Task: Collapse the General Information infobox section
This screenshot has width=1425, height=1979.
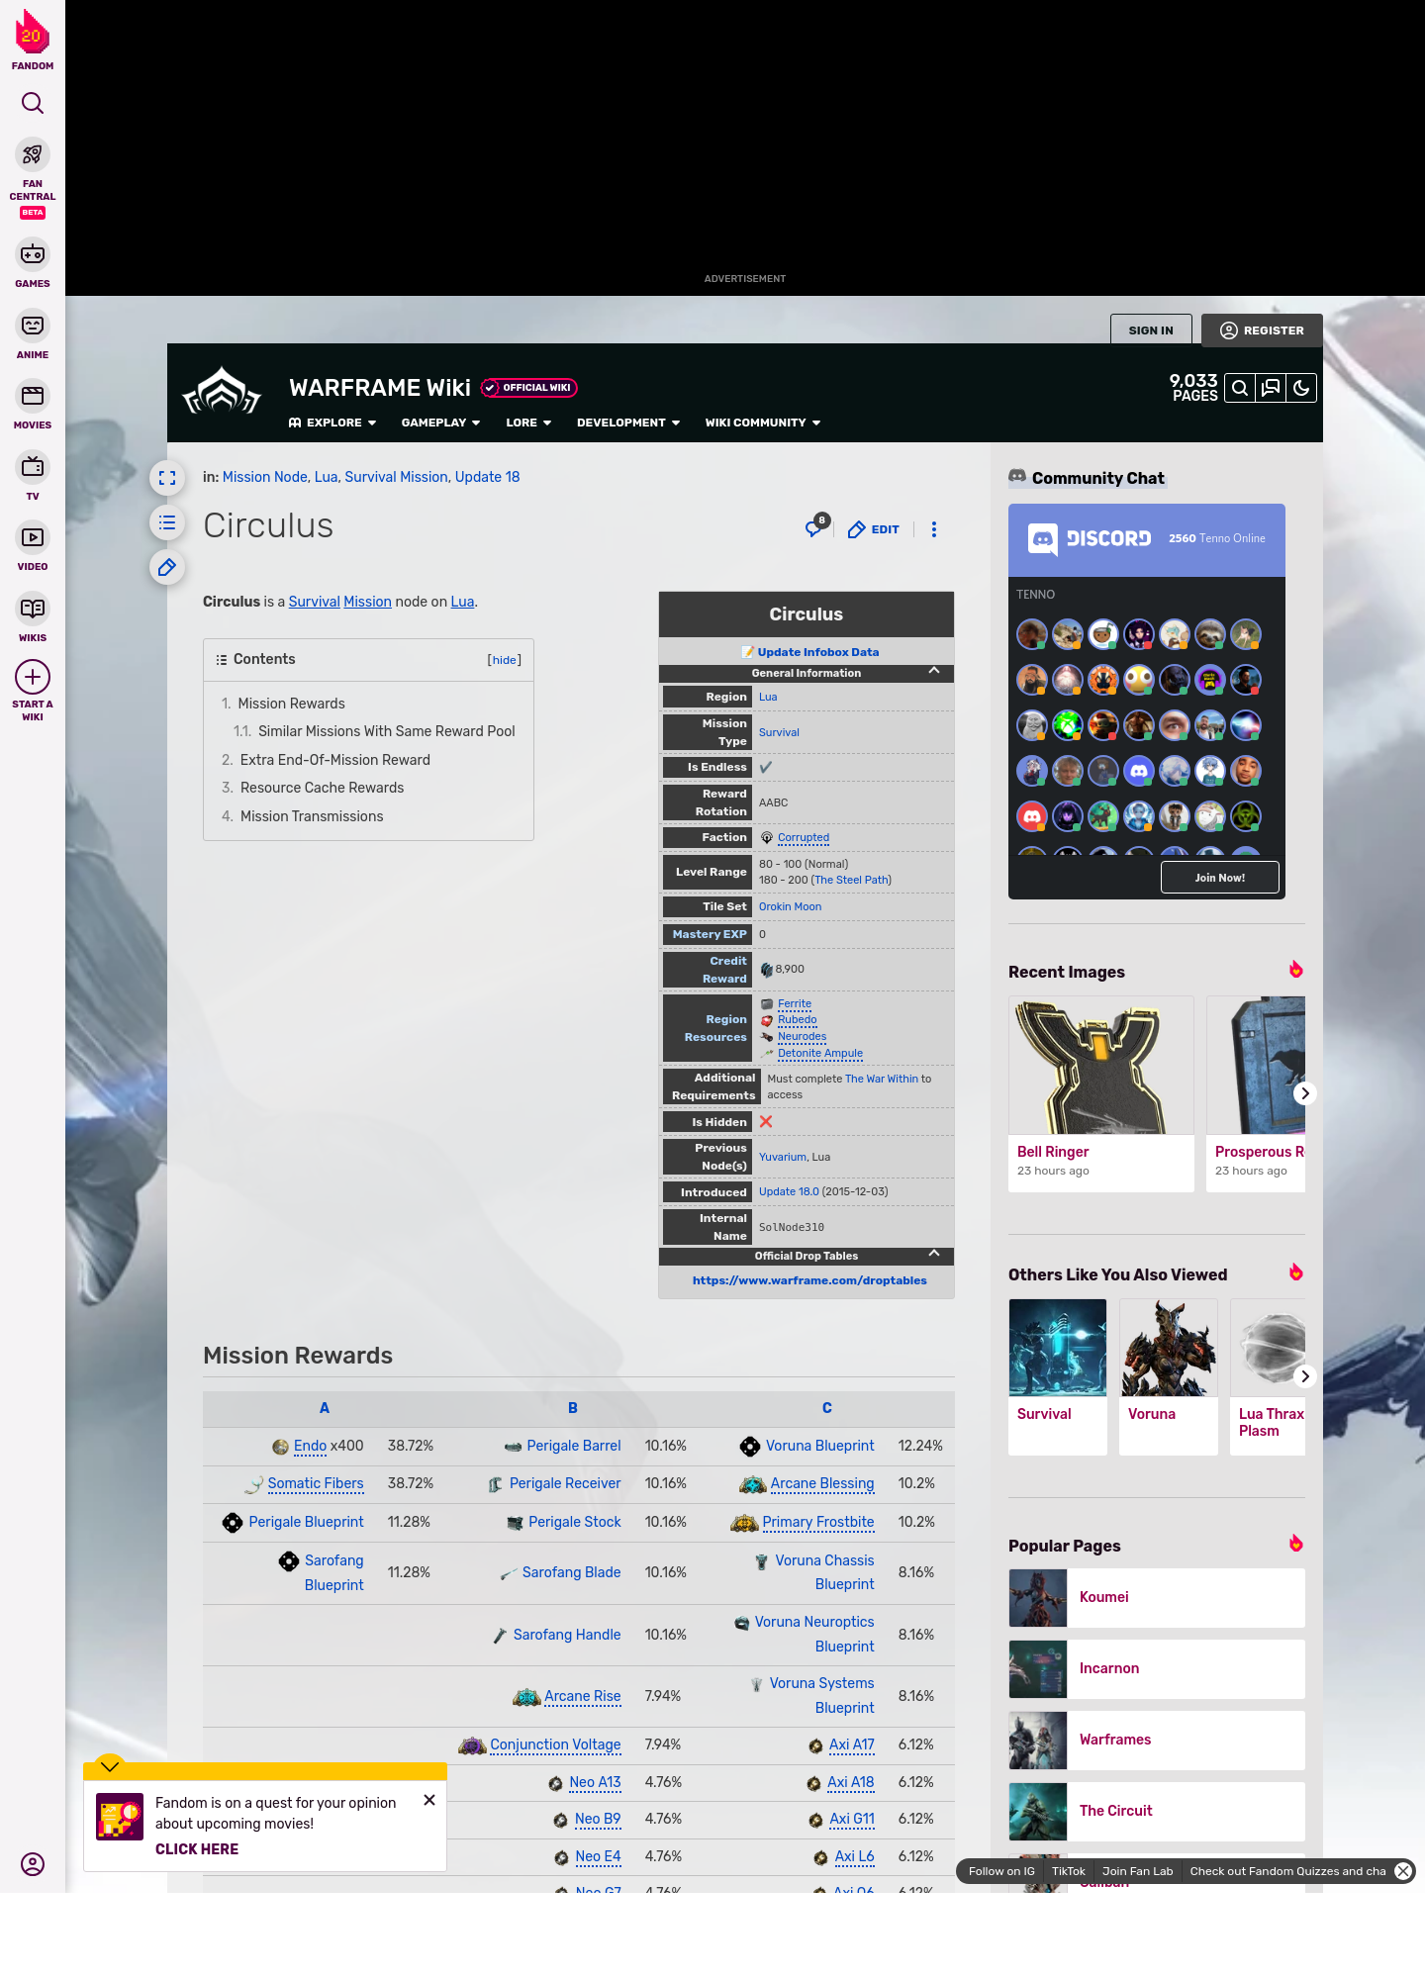Action: [x=933, y=672]
